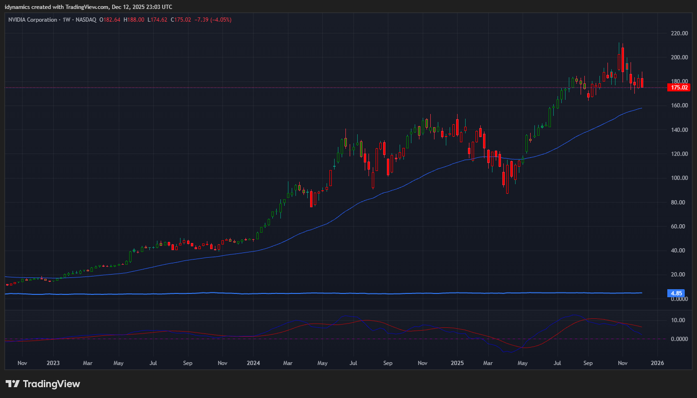Click the TradingView logo icon at bottom
This screenshot has height=398, width=697.
pyautogui.click(x=13, y=384)
